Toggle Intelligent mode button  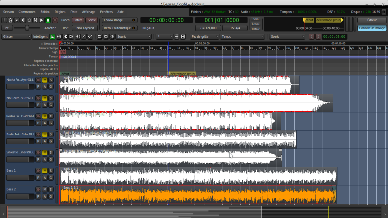click(40, 37)
